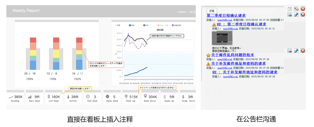Viewport: 314px width, 127px height.
Task: Open the 关于补发邮件地址和密码的请求 post
Action: click(238, 64)
